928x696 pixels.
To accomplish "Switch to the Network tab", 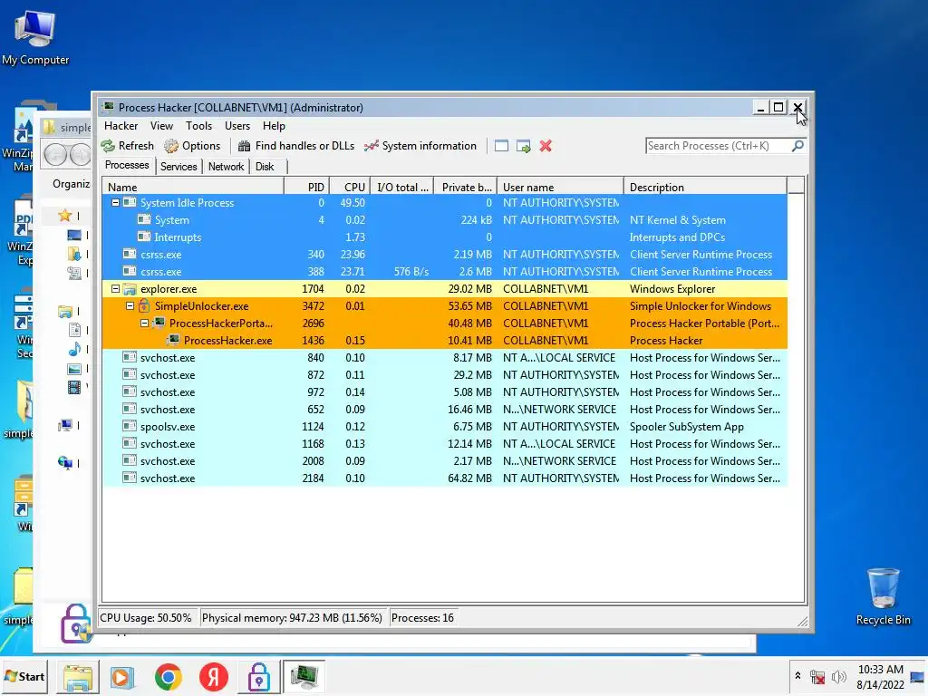I will coord(226,167).
